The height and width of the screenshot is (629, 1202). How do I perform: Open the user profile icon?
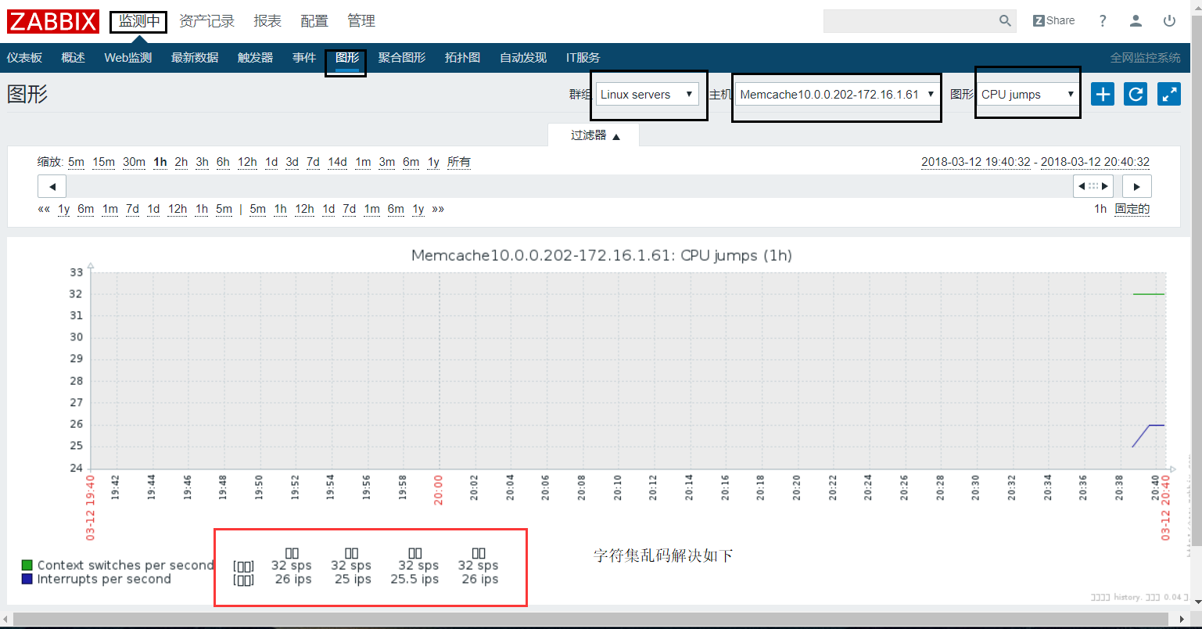[x=1136, y=21]
